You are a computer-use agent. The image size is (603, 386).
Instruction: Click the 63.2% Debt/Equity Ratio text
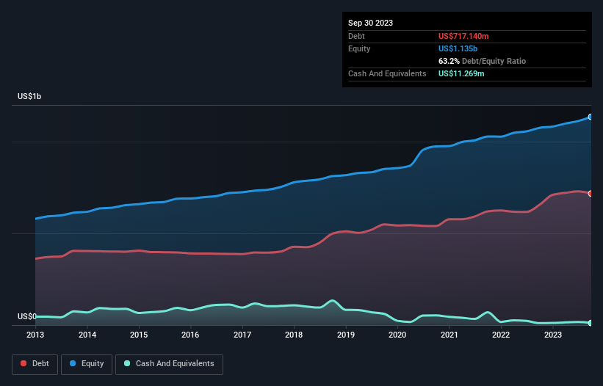(x=482, y=61)
